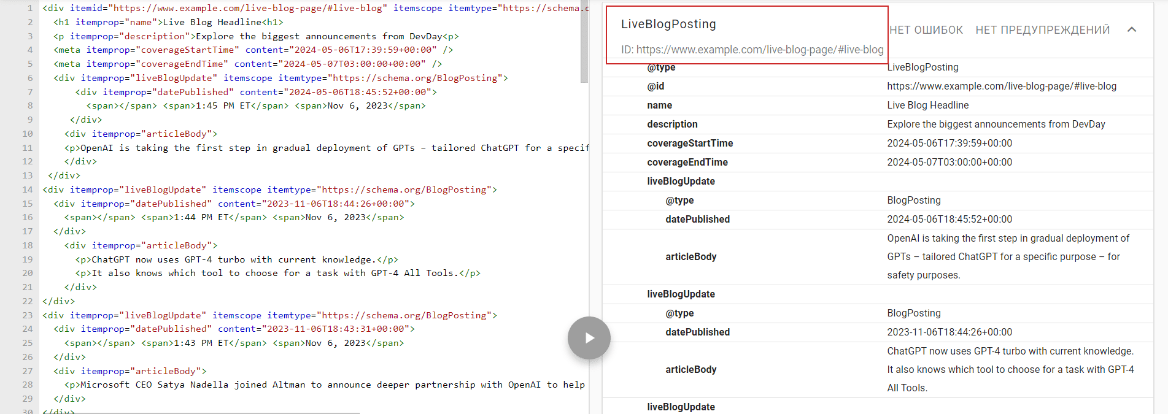This screenshot has width=1168, height=414.
Task: Click code line 19 about GPT-4 turbo
Action: click(x=237, y=259)
